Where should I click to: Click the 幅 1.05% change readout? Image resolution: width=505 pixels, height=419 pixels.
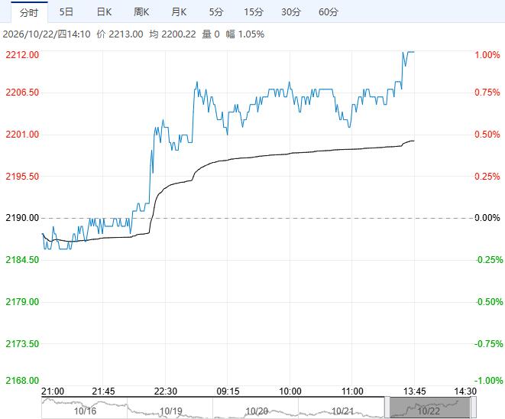point(244,34)
